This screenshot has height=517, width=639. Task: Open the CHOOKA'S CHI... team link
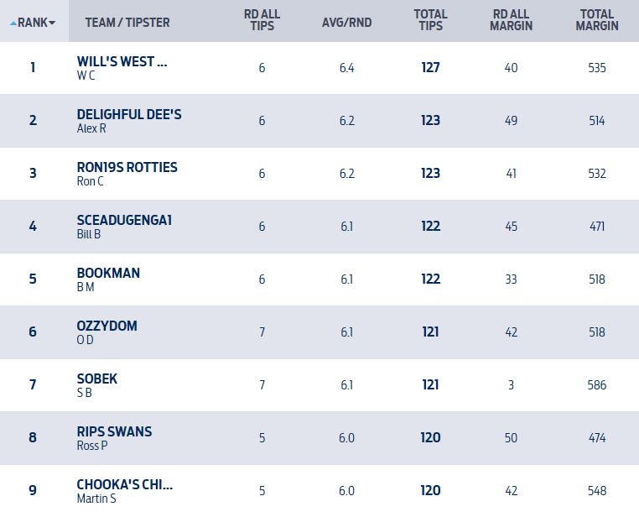pos(124,484)
